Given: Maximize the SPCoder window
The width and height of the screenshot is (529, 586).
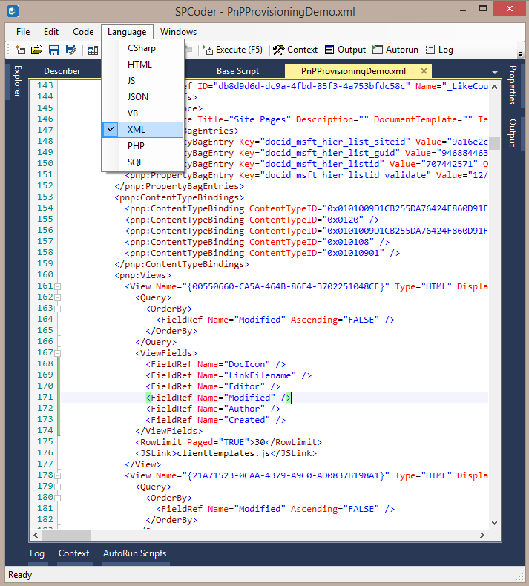Looking at the screenshot, I should 483,9.
